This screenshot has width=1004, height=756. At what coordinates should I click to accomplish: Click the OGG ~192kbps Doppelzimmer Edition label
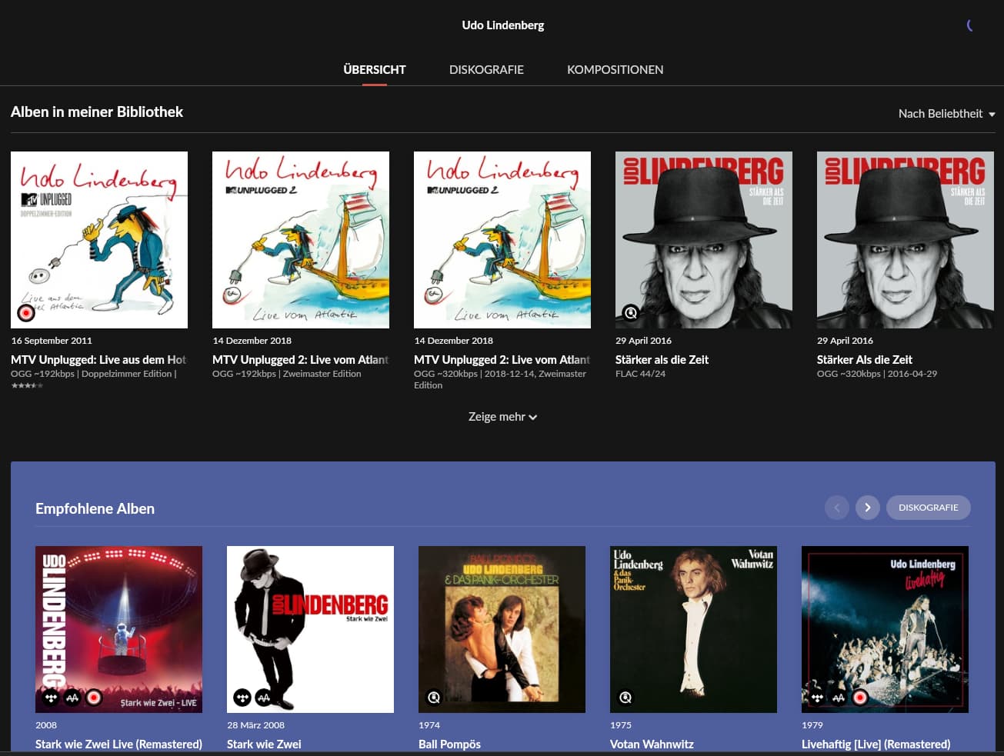[94, 374]
